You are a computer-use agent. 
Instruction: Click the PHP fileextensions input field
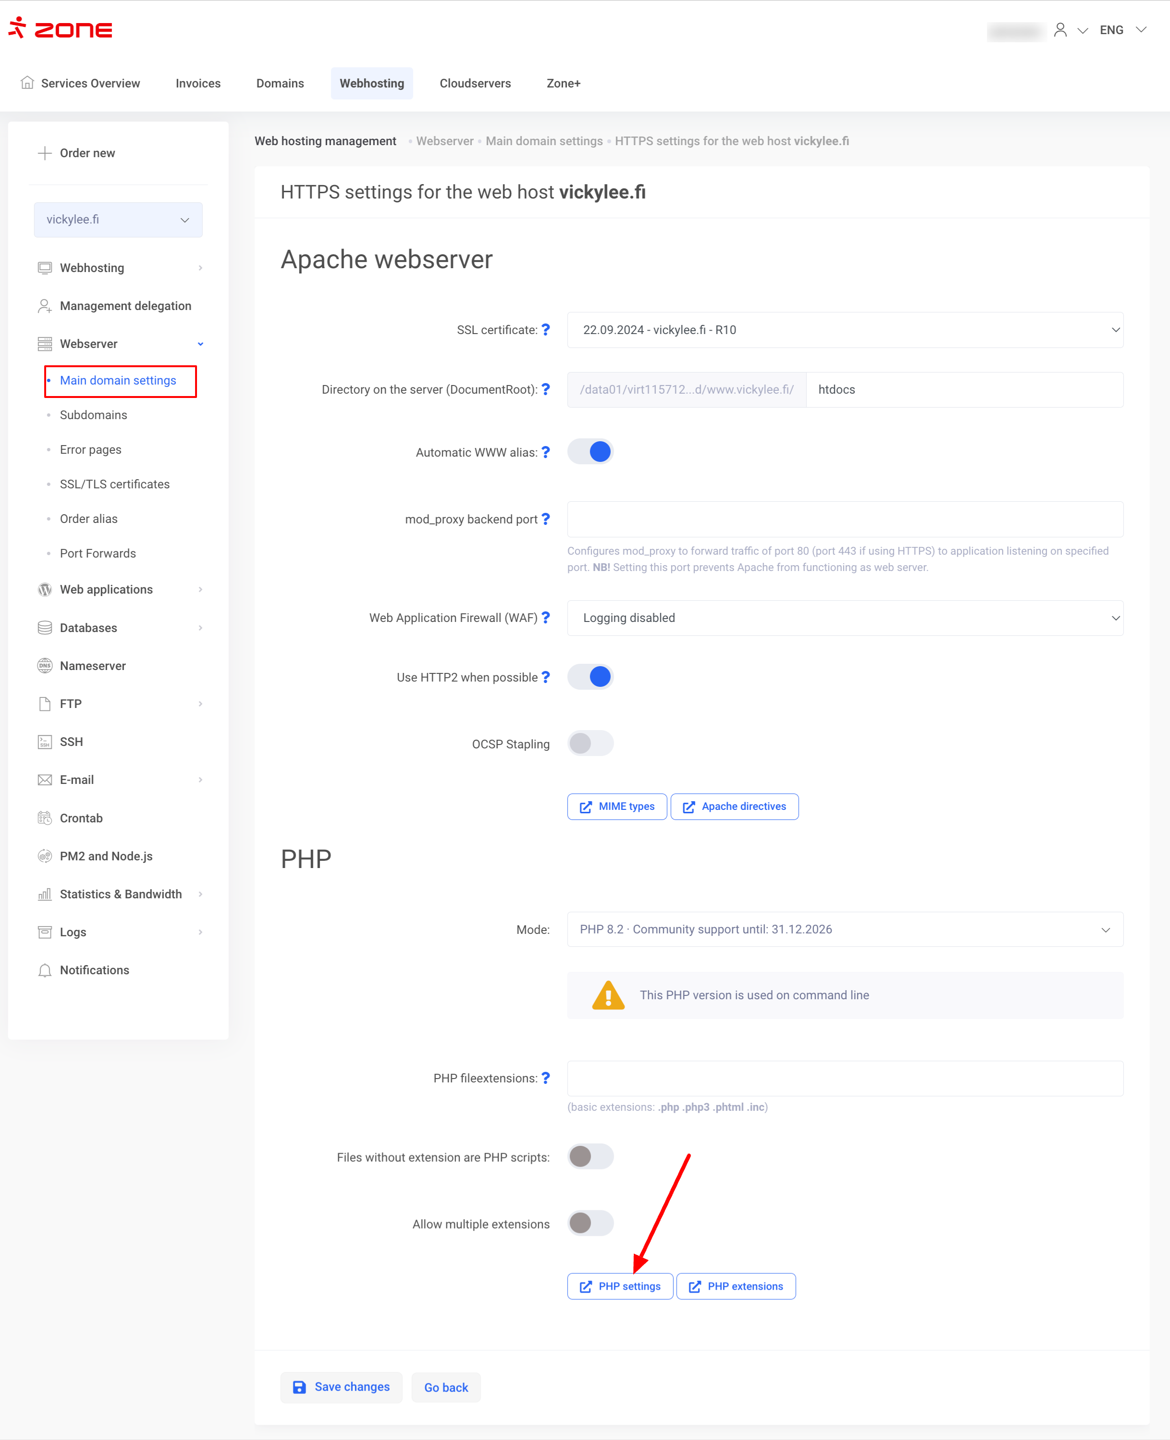pyautogui.click(x=845, y=1078)
